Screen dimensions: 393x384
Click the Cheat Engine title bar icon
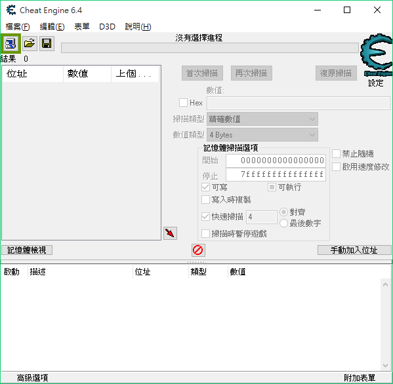(10, 10)
